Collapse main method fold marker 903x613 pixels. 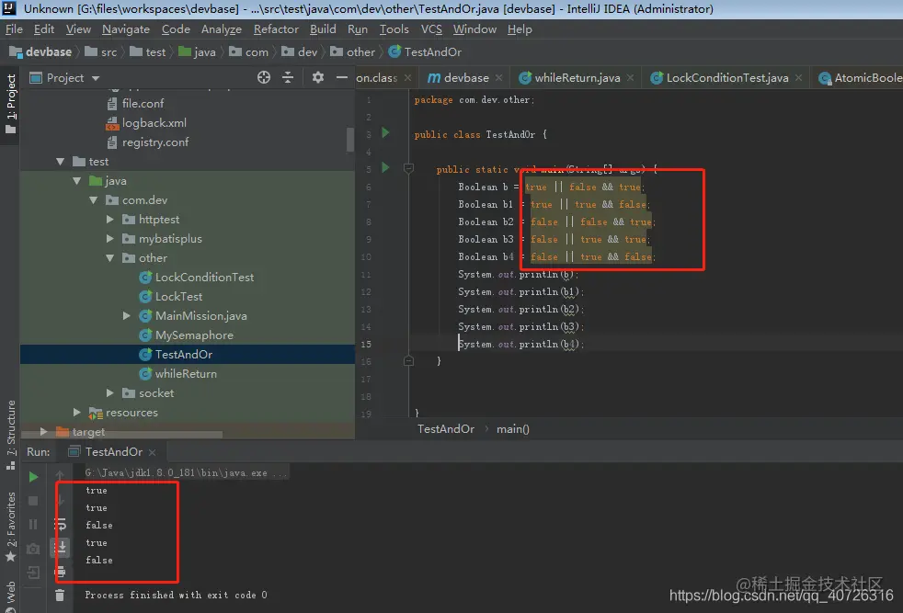409,168
